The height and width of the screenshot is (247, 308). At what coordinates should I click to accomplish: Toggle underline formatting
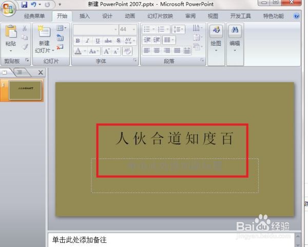click(98, 41)
